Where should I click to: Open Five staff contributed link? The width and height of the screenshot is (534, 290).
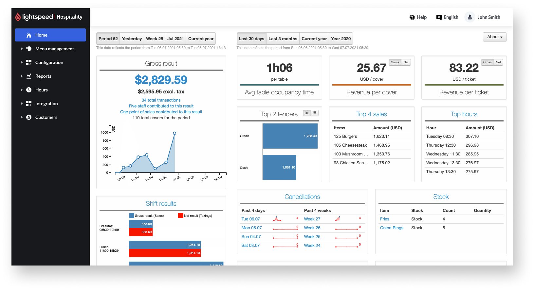[x=161, y=106]
